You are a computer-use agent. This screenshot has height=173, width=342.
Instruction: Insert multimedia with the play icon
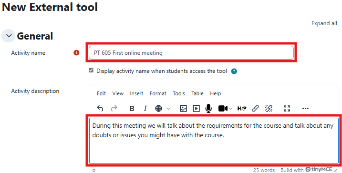[x=197, y=108]
